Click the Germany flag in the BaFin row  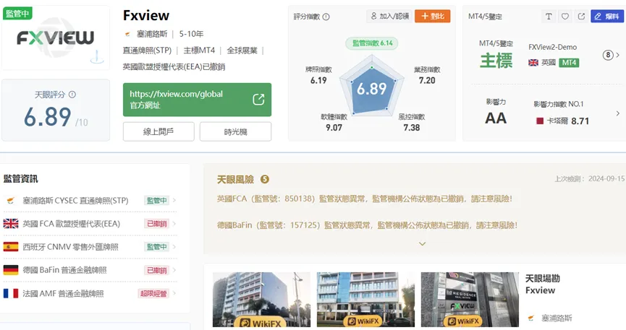(x=11, y=270)
